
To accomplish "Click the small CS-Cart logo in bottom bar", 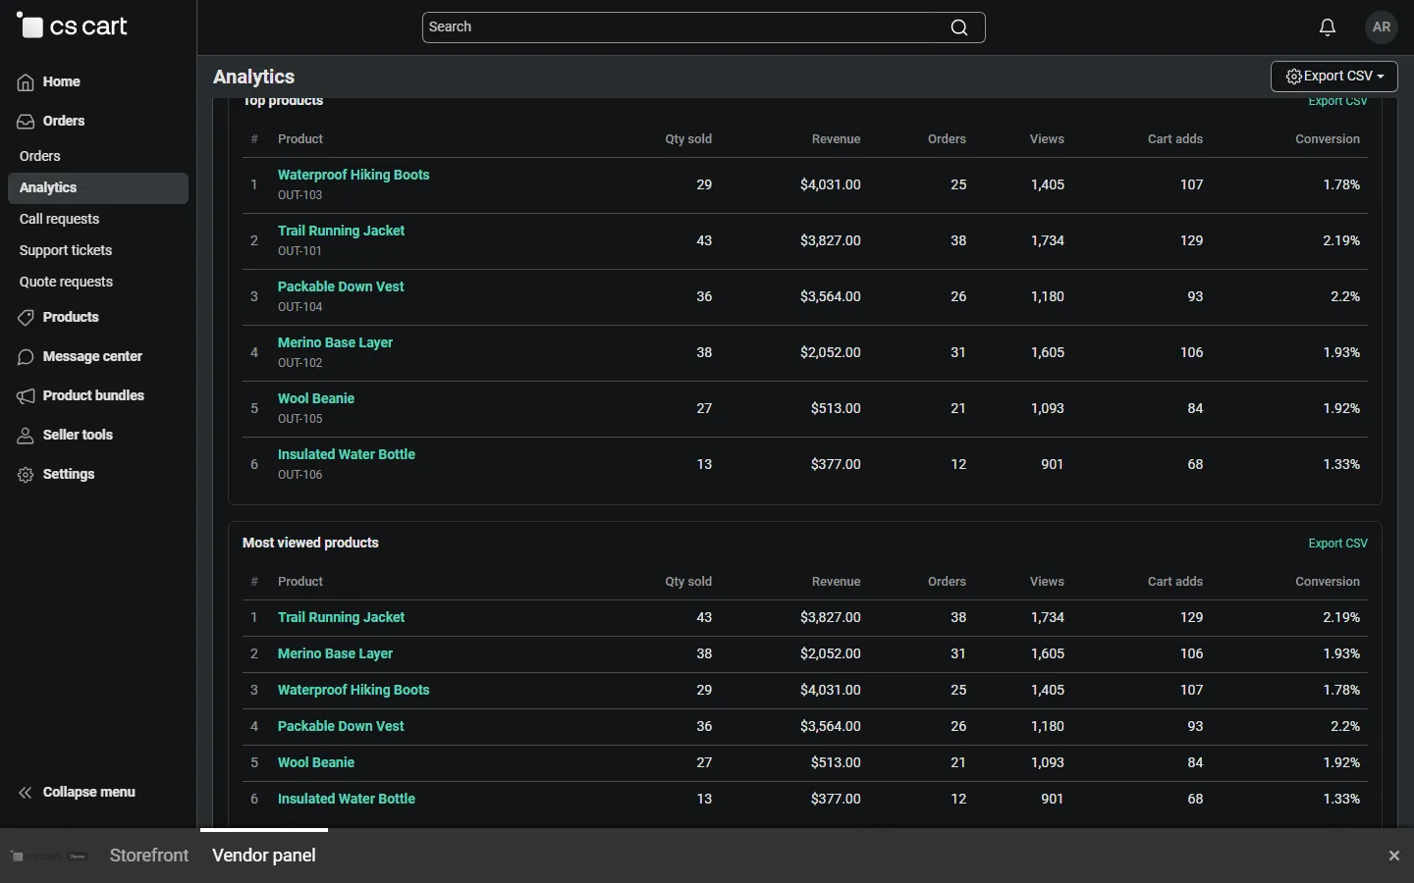I will [49, 857].
